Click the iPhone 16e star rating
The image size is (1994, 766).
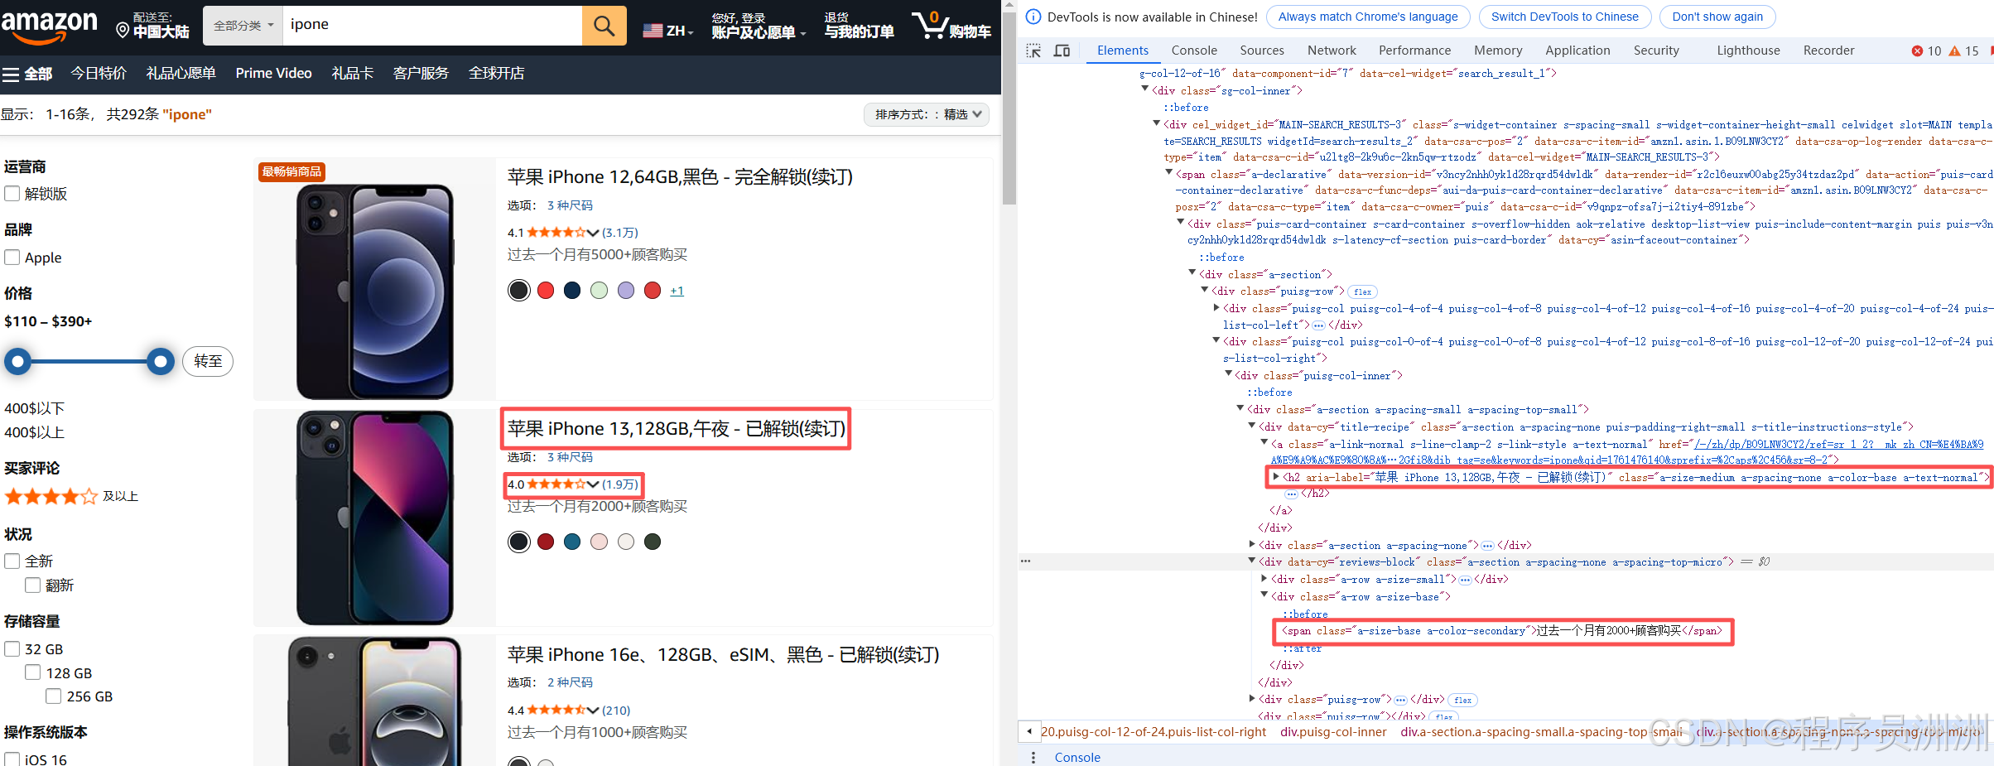click(556, 711)
